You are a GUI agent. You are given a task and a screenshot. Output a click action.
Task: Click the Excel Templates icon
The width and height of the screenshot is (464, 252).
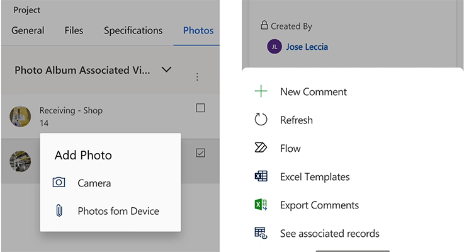pyautogui.click(x=261, y=176)
